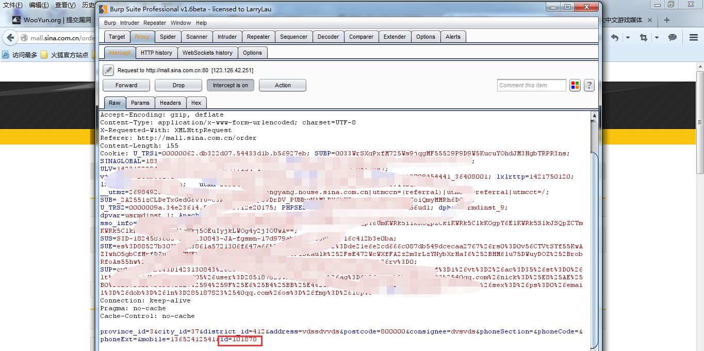Open the WebSockets history sub-tab

(207, 53)
